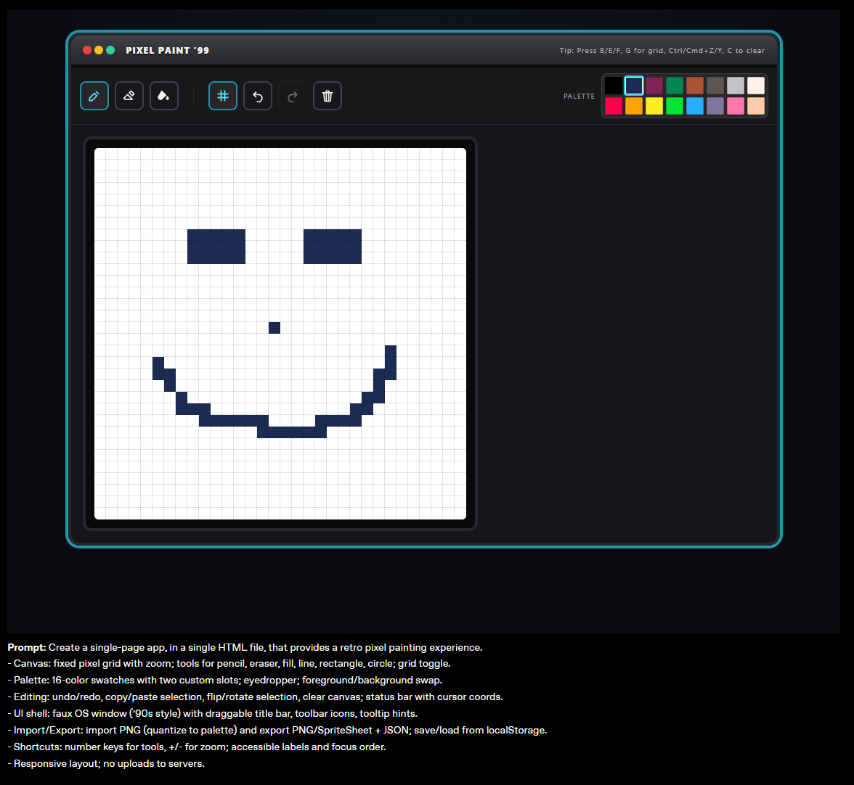This screenshot has width=854, height=785.
Task: Select the Fill bucket tool
Action: (164, 96)
